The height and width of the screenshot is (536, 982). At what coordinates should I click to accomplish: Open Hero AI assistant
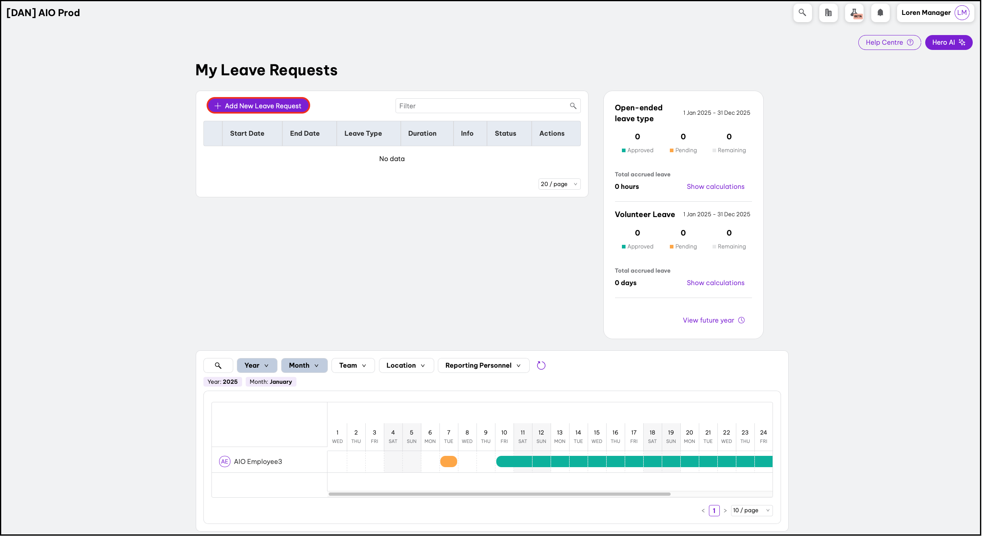[948, 42]
